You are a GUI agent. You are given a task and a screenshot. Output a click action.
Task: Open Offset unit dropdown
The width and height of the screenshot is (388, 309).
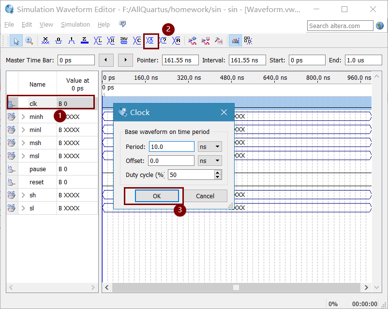(x=210, y=161)
